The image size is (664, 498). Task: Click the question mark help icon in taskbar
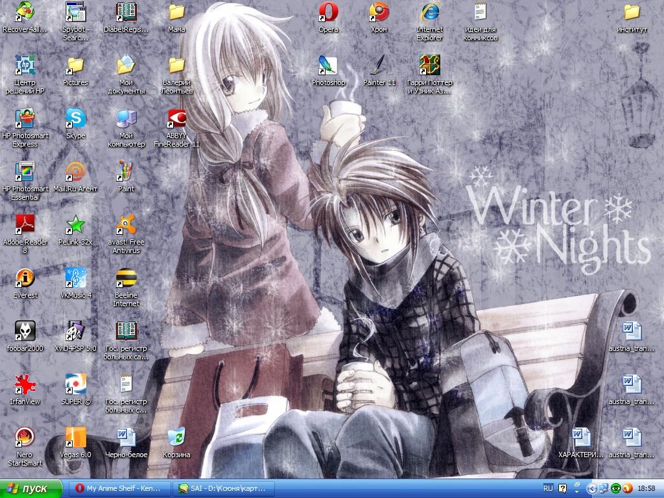[562, 489]
